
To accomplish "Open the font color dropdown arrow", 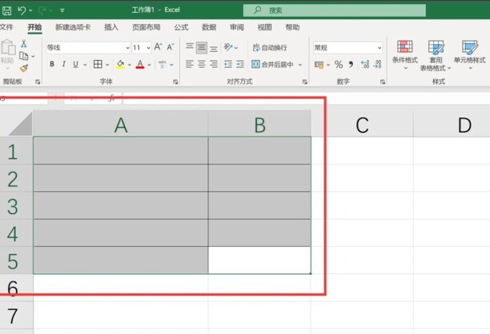I will coord(150,65).
